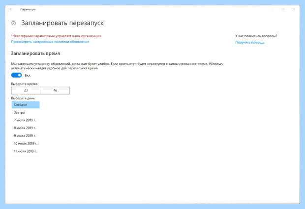This screenshot has height=209, width=305.
Task: Open 'Просмотреть настроенные политики обновления' link
Action: (50, 42)
